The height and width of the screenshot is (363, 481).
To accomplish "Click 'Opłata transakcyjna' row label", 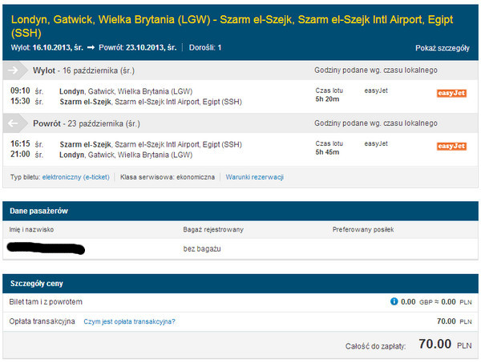I will tap(42, 321).
